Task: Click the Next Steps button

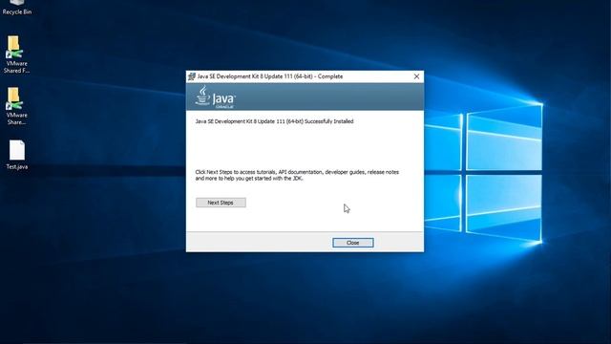Action: (x=221, y=203)
